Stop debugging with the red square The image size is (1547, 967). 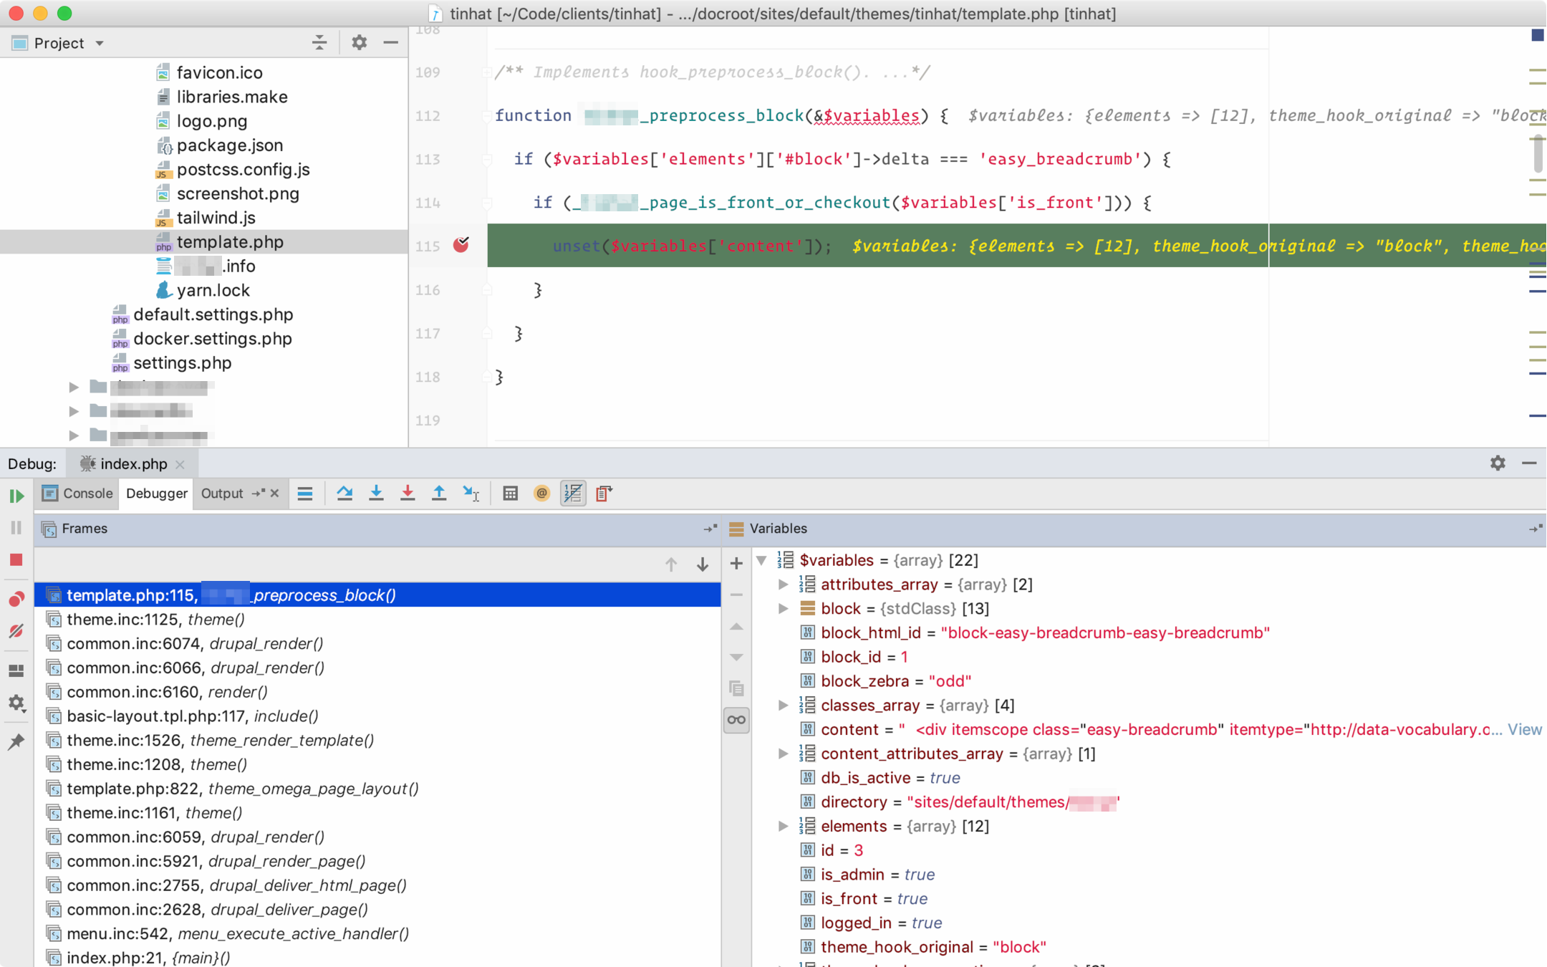pyautogui.click(x=16, y=559)
